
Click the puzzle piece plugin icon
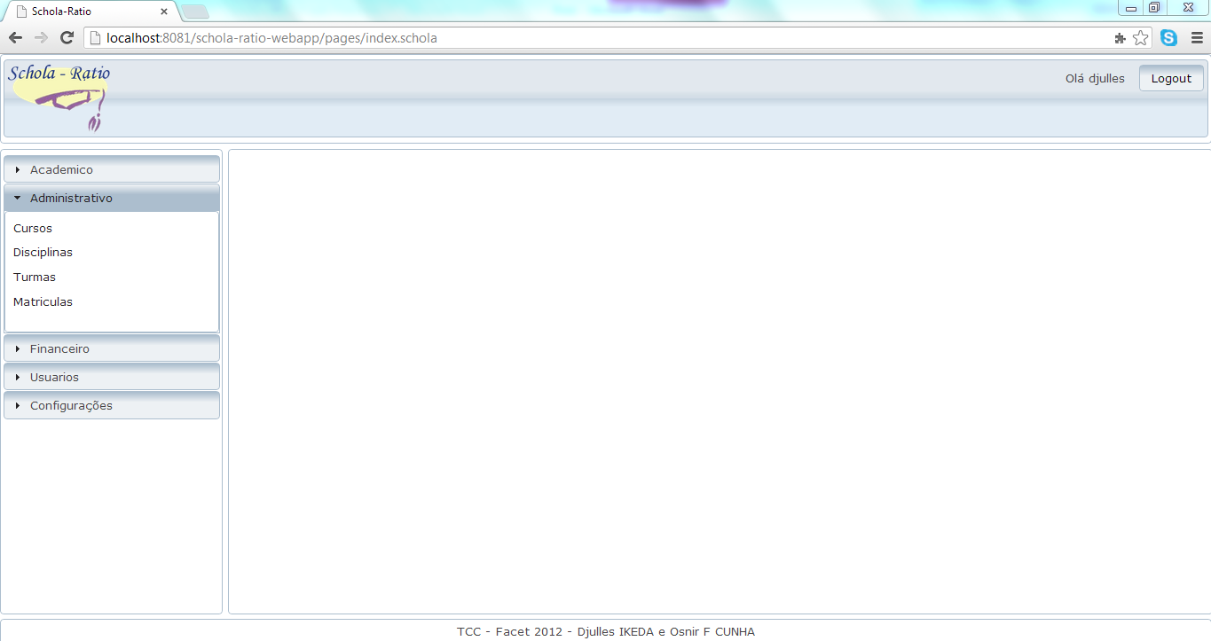point(1121,38)
